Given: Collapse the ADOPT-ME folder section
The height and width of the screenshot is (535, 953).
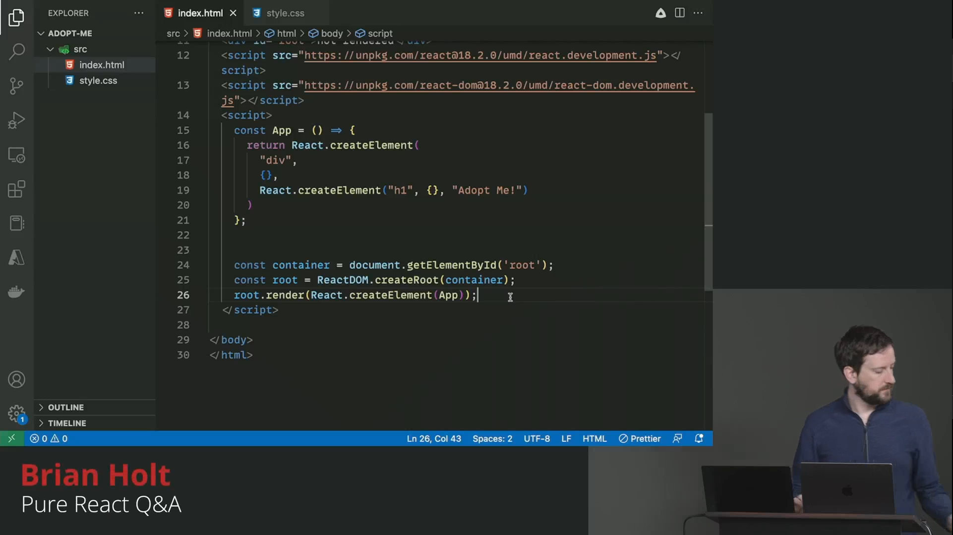Looking at the screenshot, I should coord(70,33).
